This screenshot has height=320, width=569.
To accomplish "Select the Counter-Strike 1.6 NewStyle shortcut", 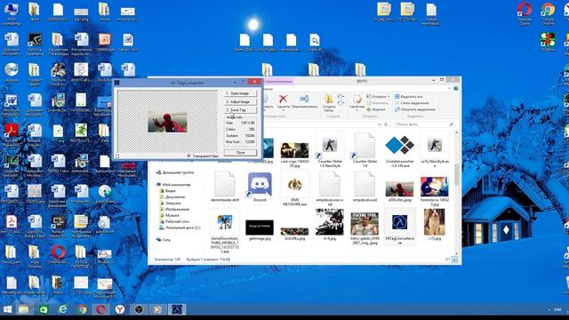I will pos(330,150).
